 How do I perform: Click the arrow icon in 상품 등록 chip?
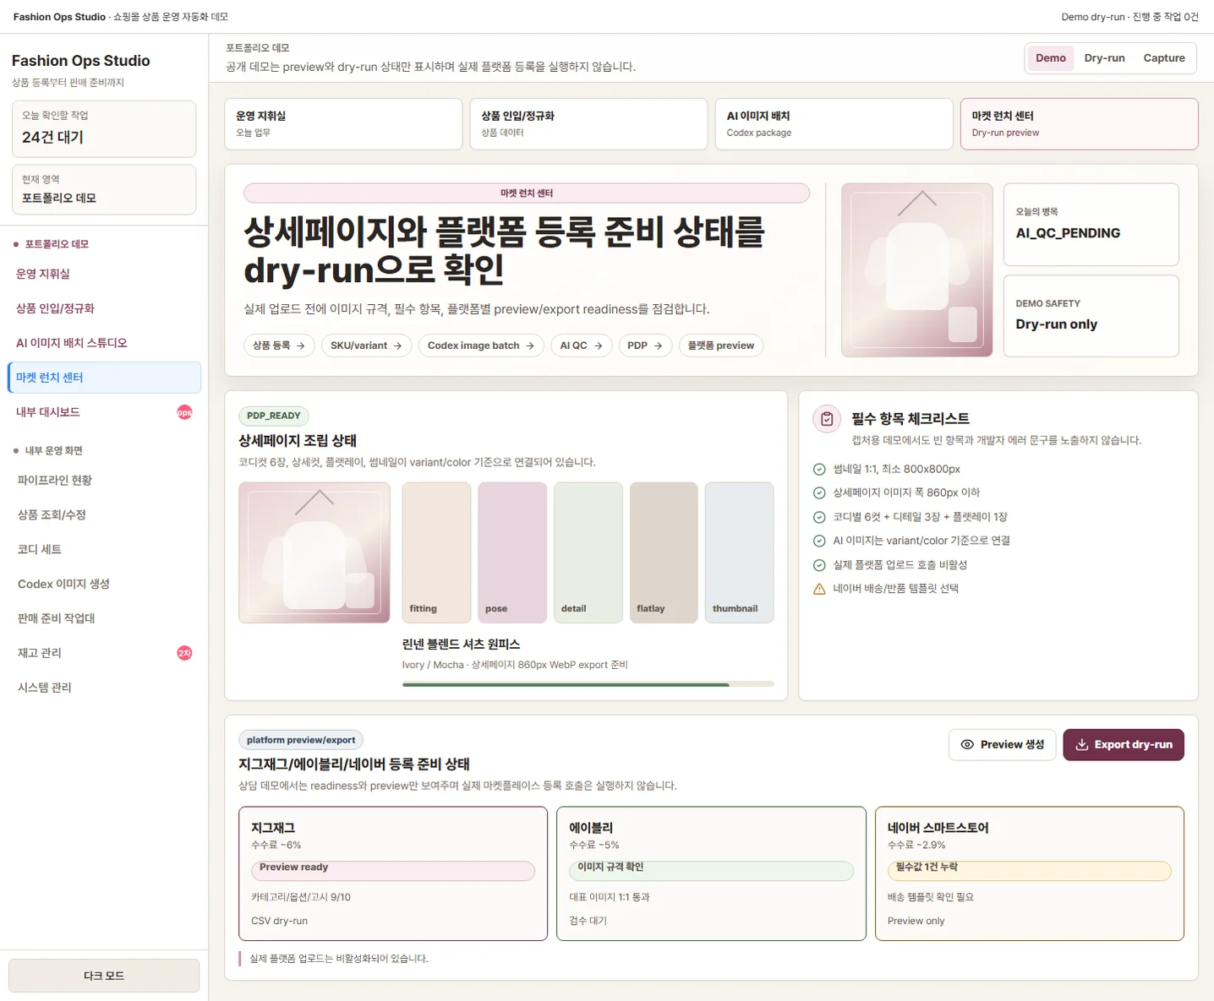pyautogui.click(x=300, y=345)
